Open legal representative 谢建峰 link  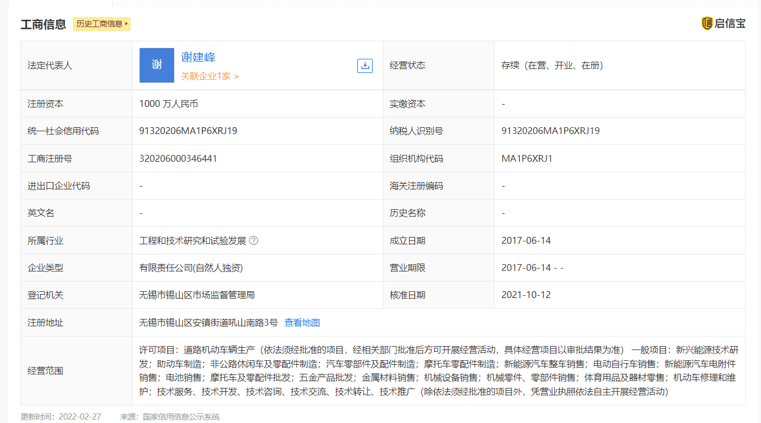point(198,57)
